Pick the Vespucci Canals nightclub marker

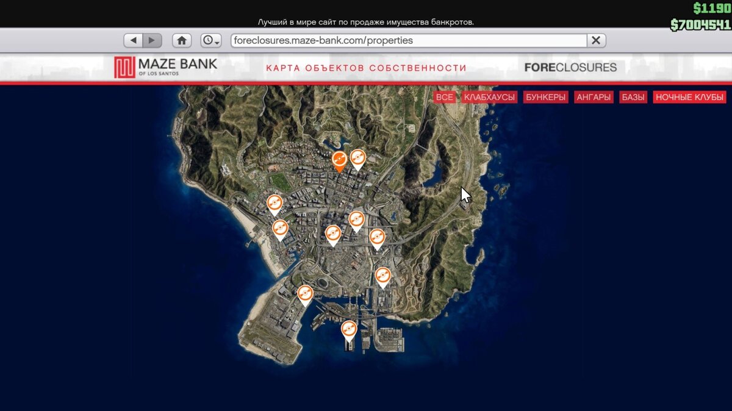[x=280, y=230]
